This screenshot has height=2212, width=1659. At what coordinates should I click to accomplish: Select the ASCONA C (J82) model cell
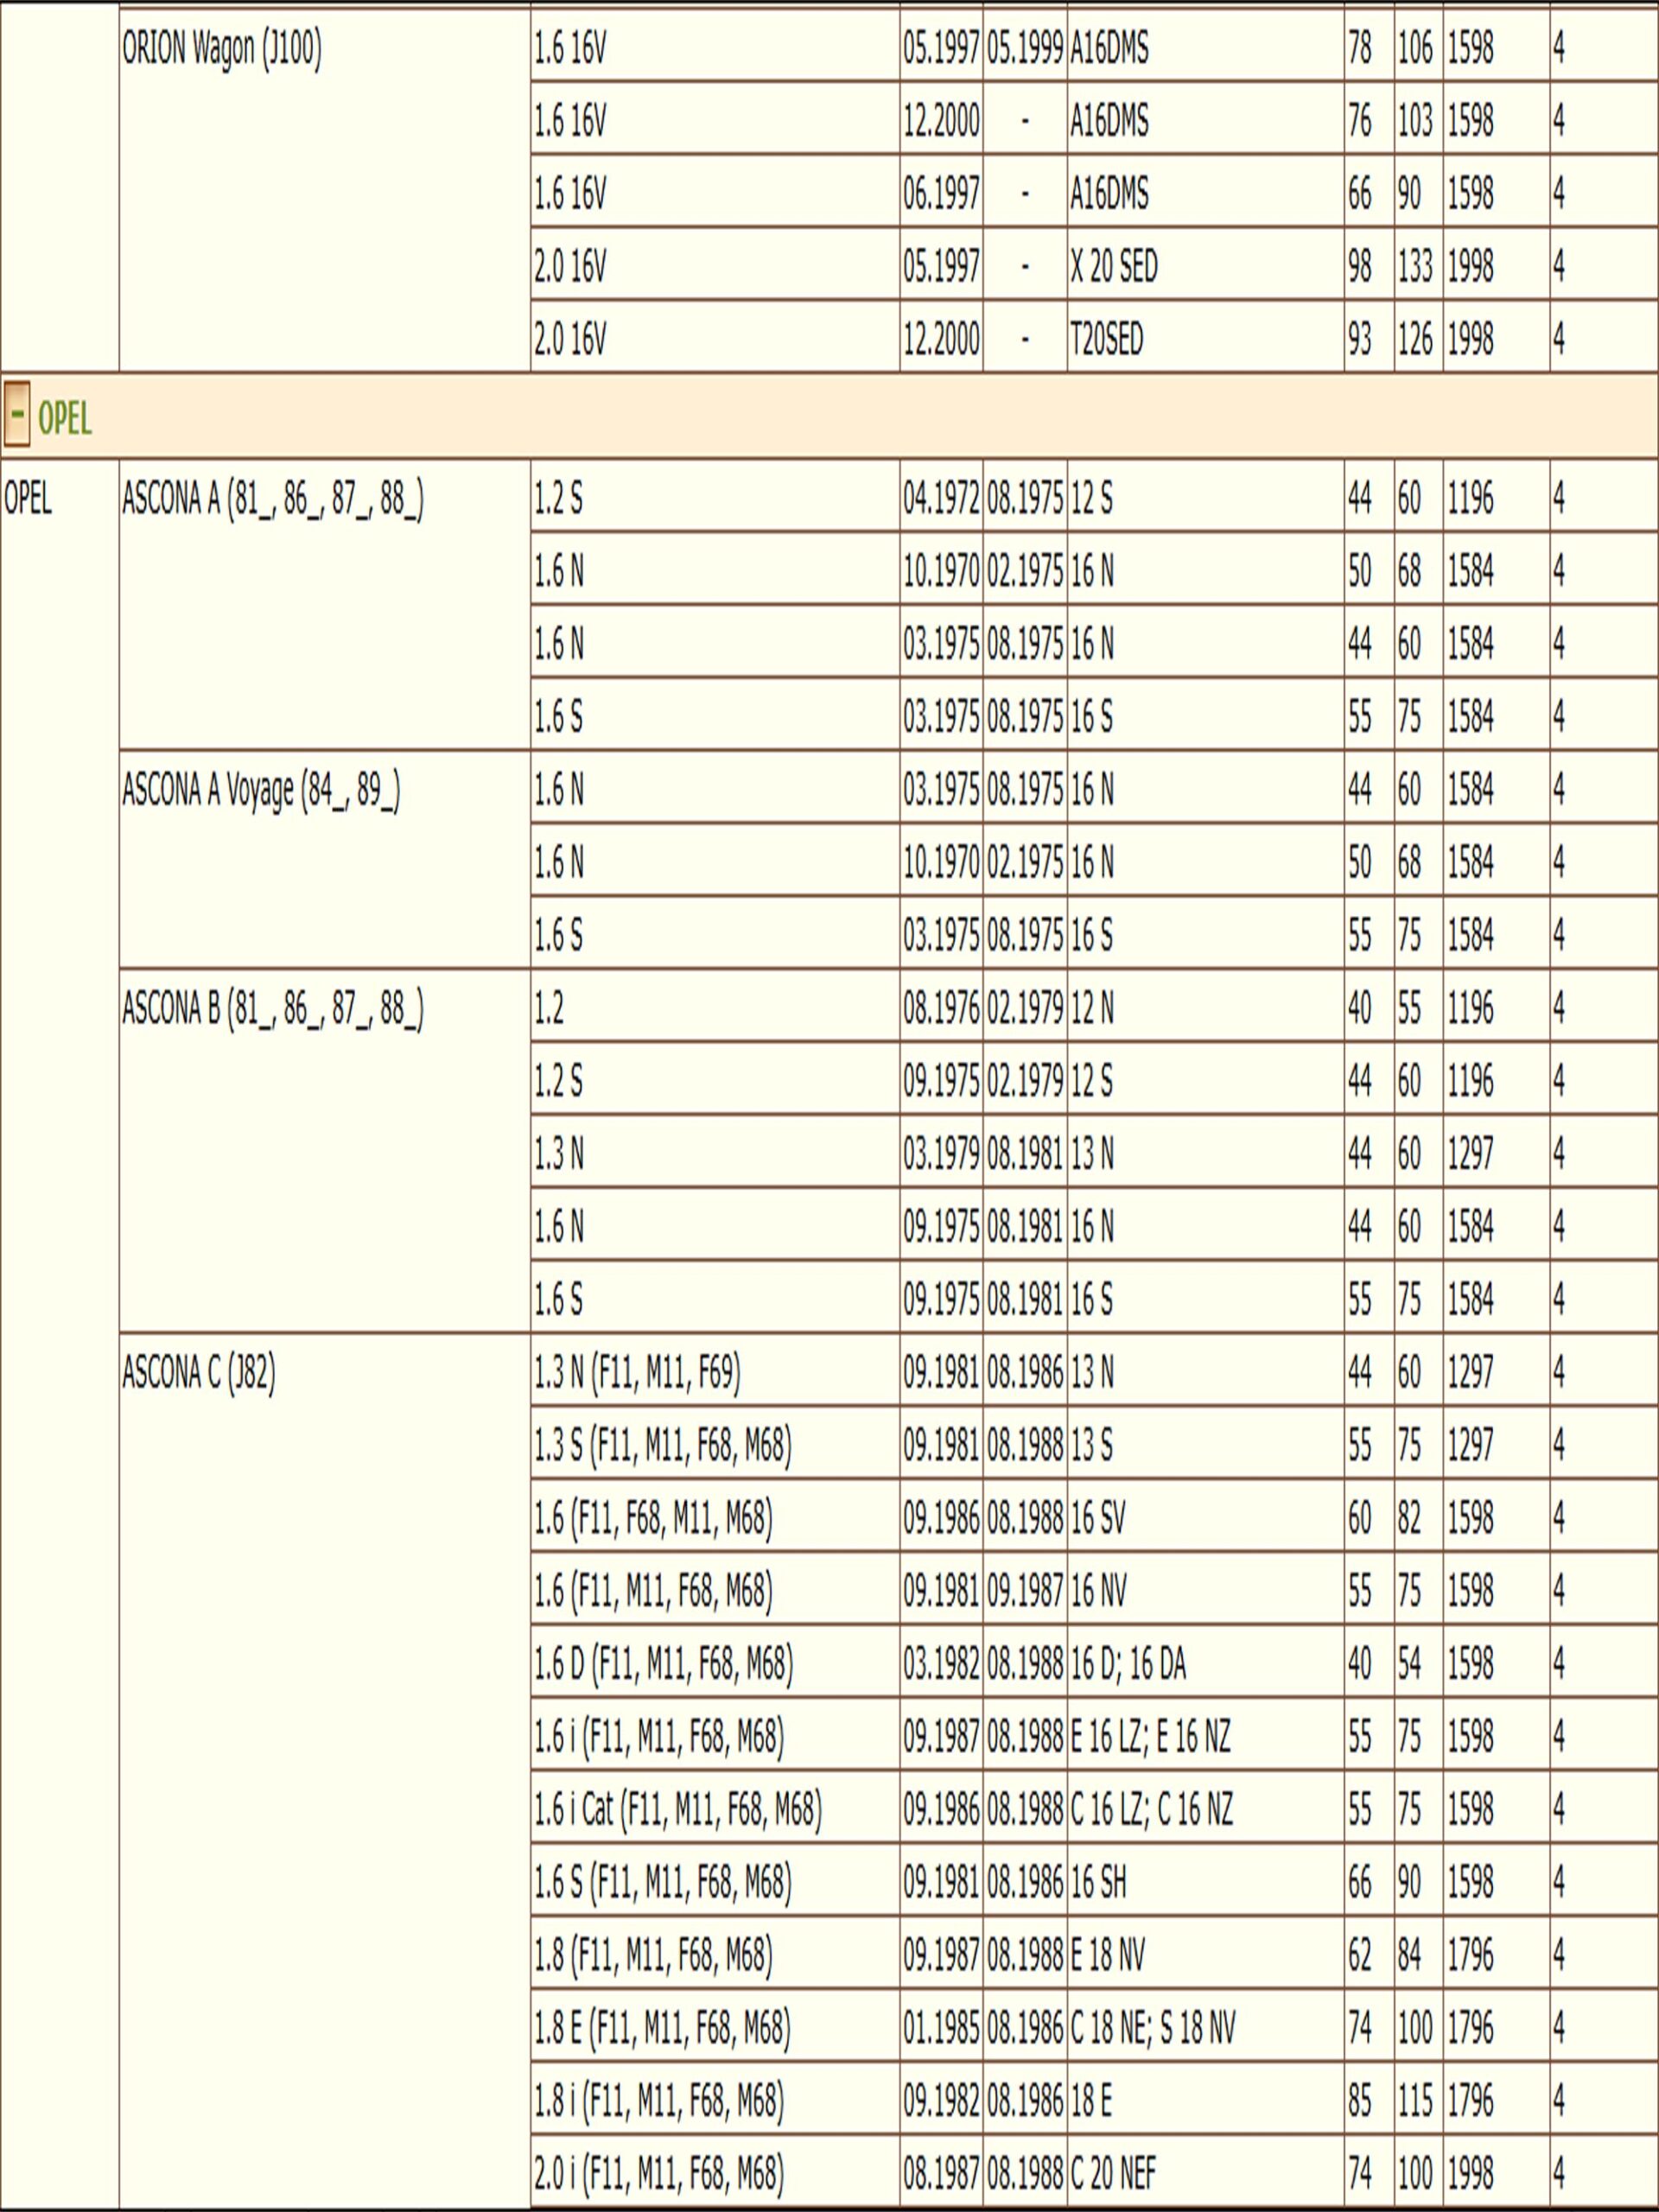(x=199, y=1373)
